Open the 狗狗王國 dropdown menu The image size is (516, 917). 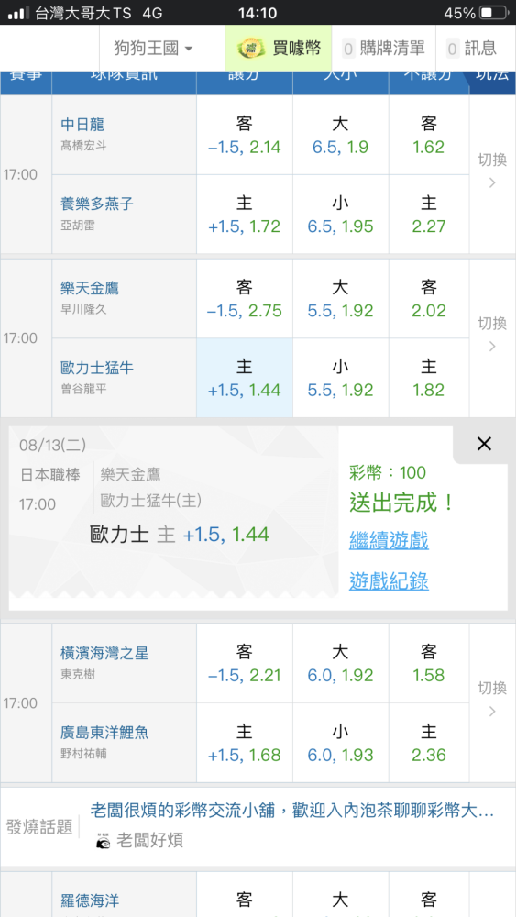click(x=153, y=48)
